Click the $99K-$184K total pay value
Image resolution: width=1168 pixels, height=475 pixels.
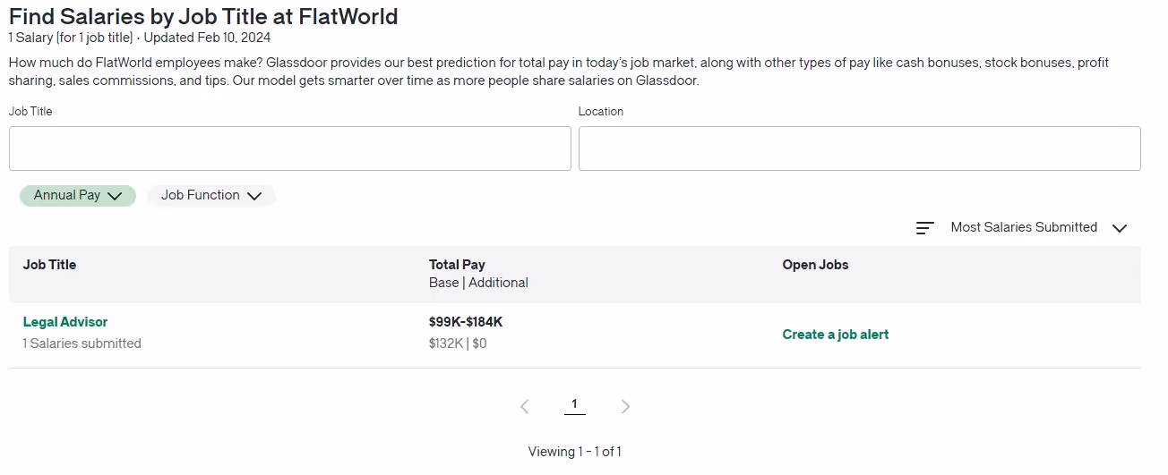pyautogui.click(x=466, y=322)
